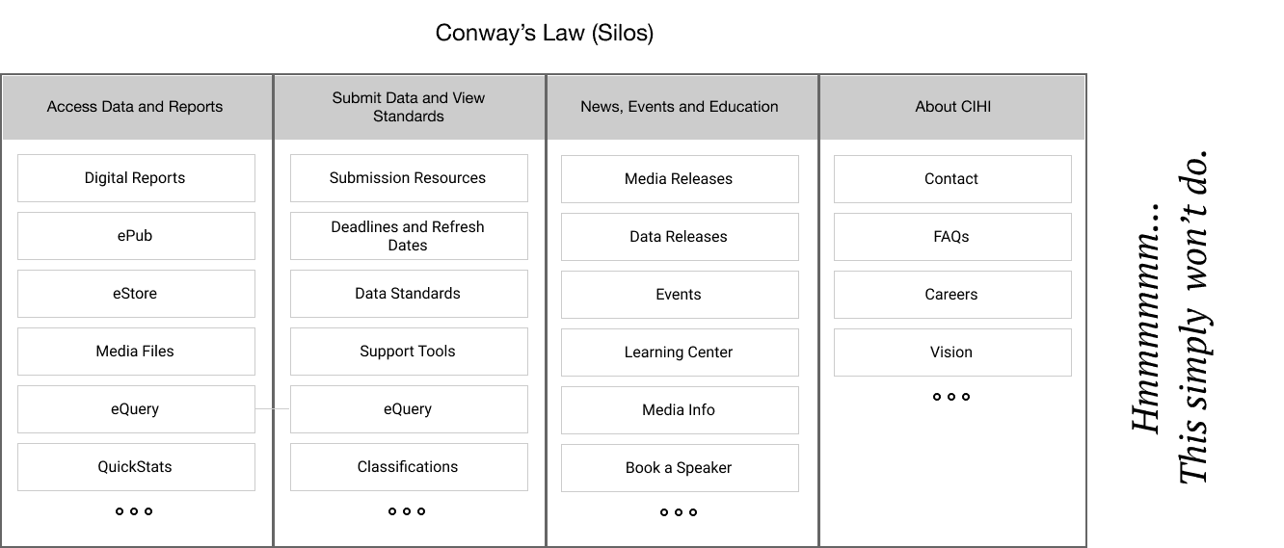The image size is (1284, 548).
Task: Open the Careers item
Action: coord(952,295)
